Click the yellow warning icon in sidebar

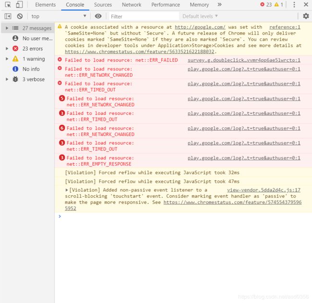[15, 59]
